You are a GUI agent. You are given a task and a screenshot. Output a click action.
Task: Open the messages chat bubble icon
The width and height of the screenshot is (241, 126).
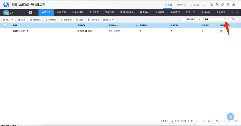[228, 5]
